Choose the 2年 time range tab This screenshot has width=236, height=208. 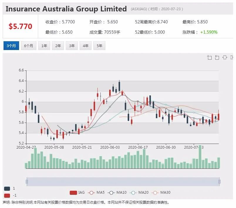[58, 46]
